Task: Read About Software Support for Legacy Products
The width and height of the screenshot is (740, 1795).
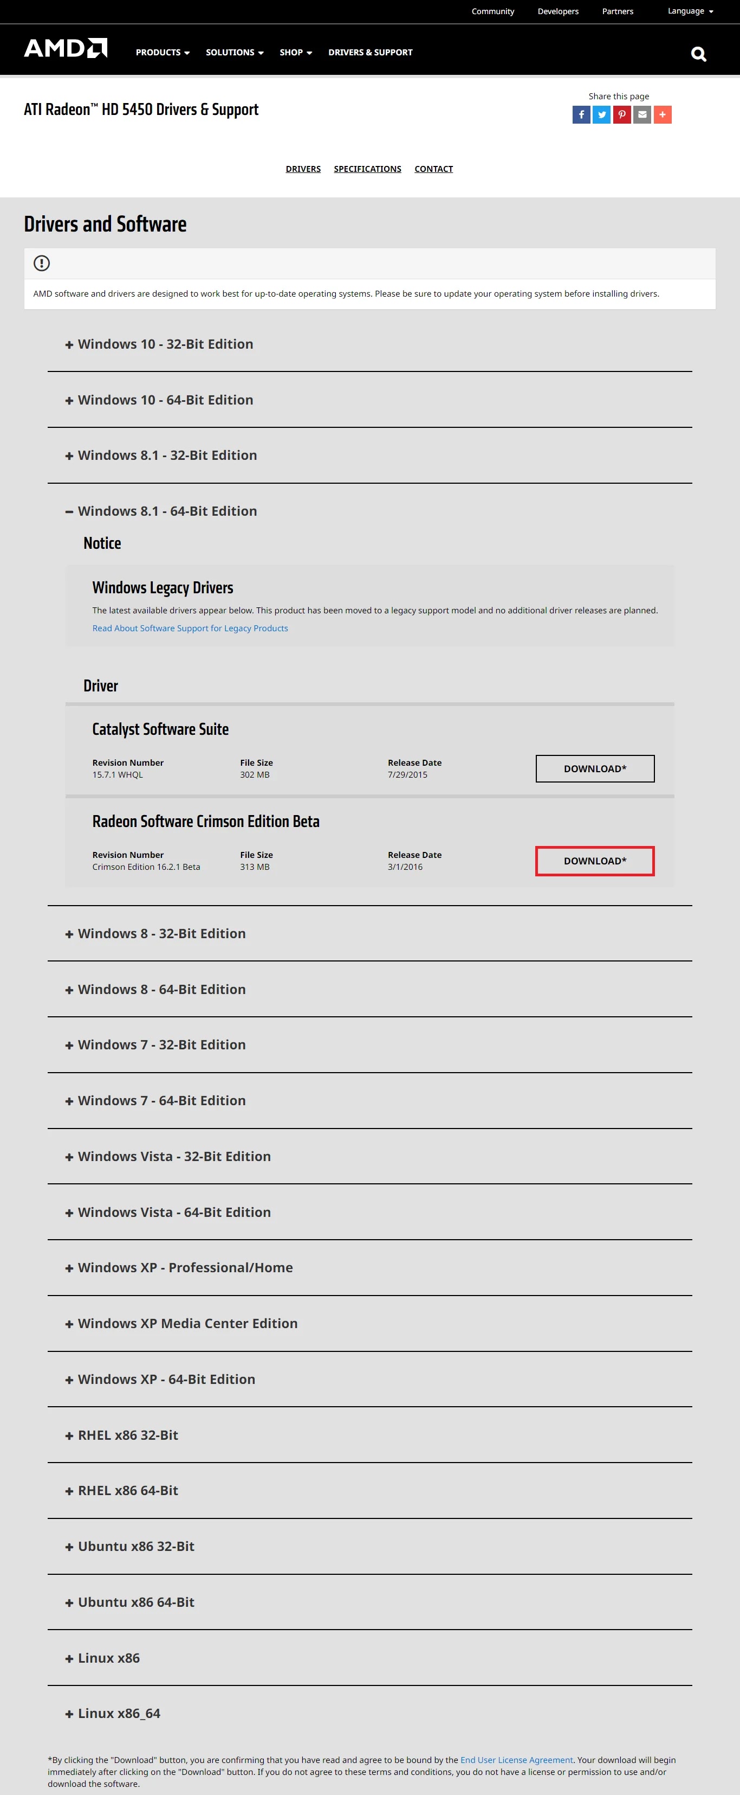Action: pos(190,629)
